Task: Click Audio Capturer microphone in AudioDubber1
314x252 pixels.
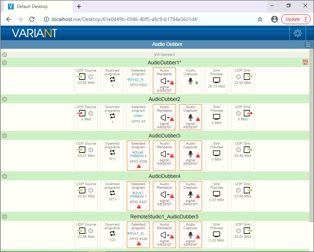Action: (190, 81)
